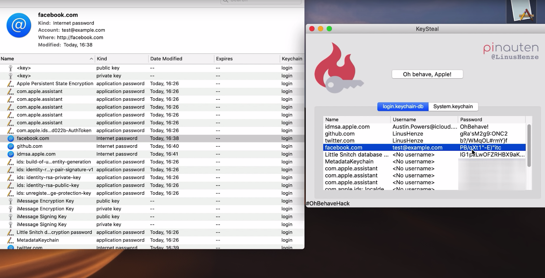Click the #OhBehaveHack status text
Image resolution: width=545 pixels, height=278 pixels.
click(328, 203)
